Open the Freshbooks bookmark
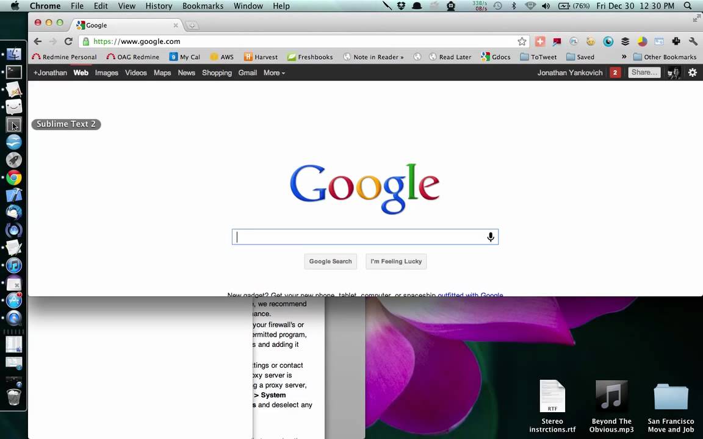 click(x=310, y=57)
